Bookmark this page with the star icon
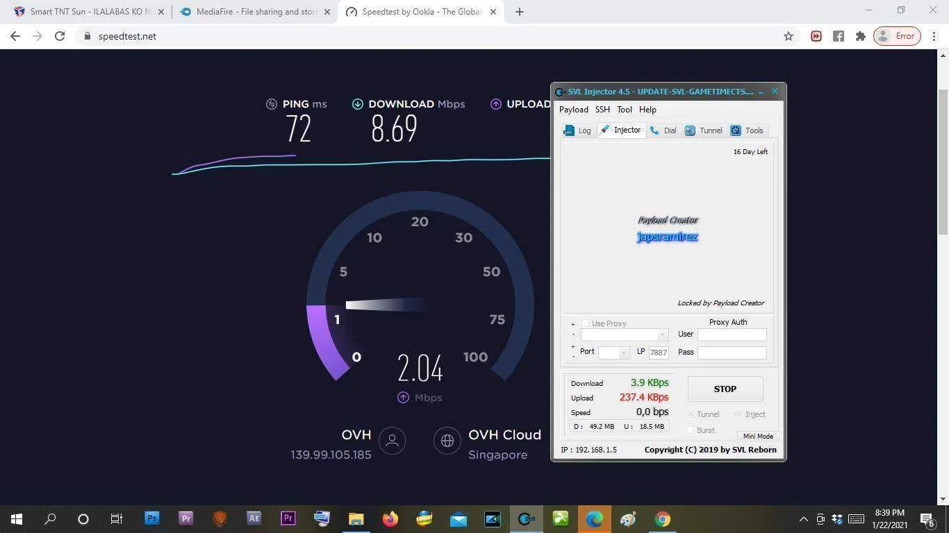The height and width of the screenshot is (533, 949). click(789, 36)
